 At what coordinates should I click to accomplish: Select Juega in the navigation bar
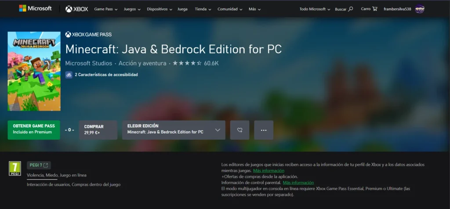point(182,9)
